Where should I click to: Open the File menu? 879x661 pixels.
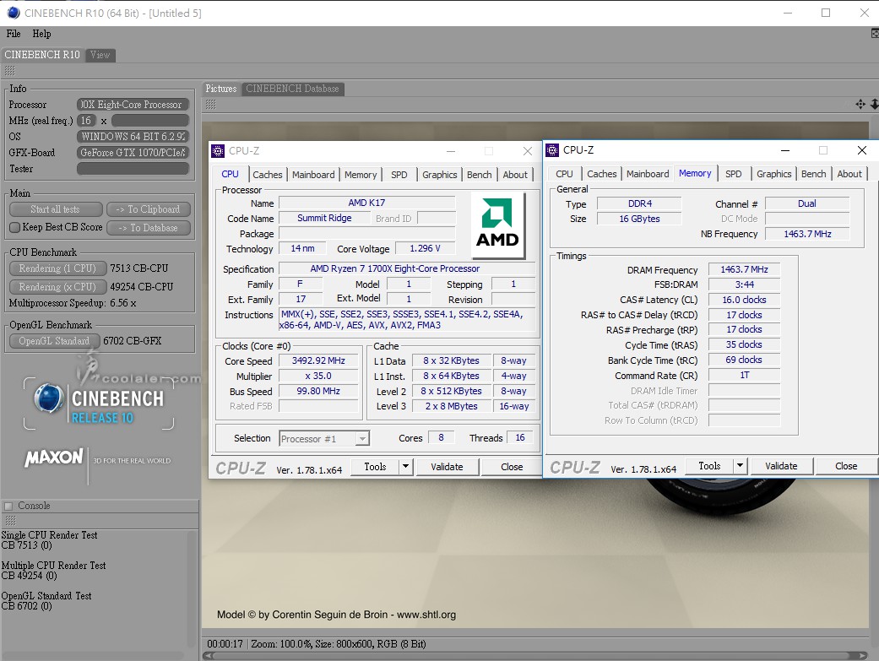[x=14, y=34]
